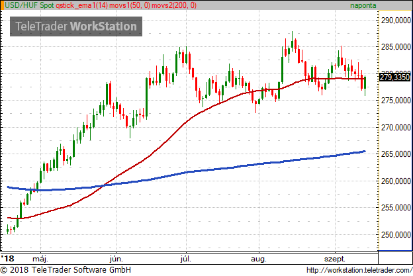Screen dimensions: 413x276
Task: Click the '18 year axis label
Action: coord(8,259)
